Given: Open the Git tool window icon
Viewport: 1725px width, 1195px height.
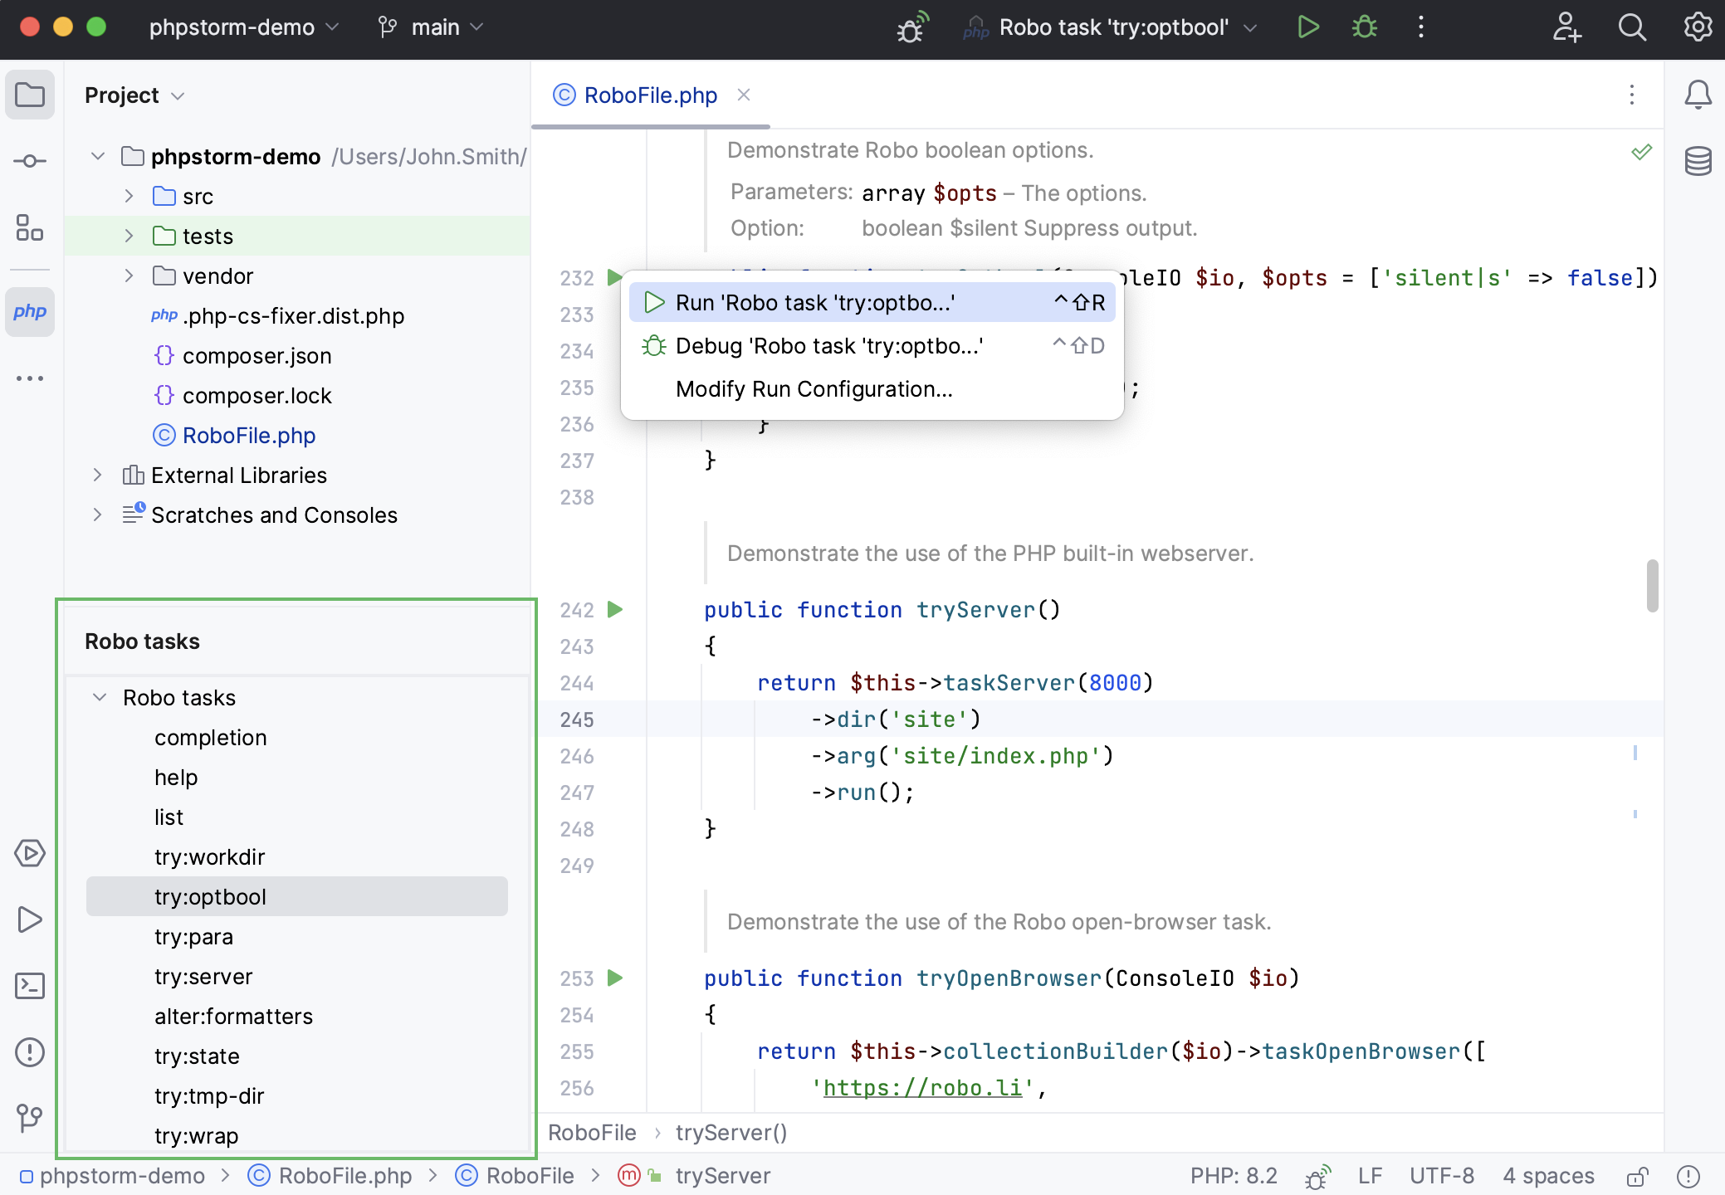Looking at the screenshot, I should point(30,1119).
